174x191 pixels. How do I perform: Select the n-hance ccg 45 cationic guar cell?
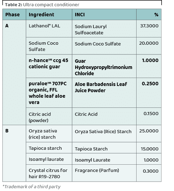[x=49, y=66]
